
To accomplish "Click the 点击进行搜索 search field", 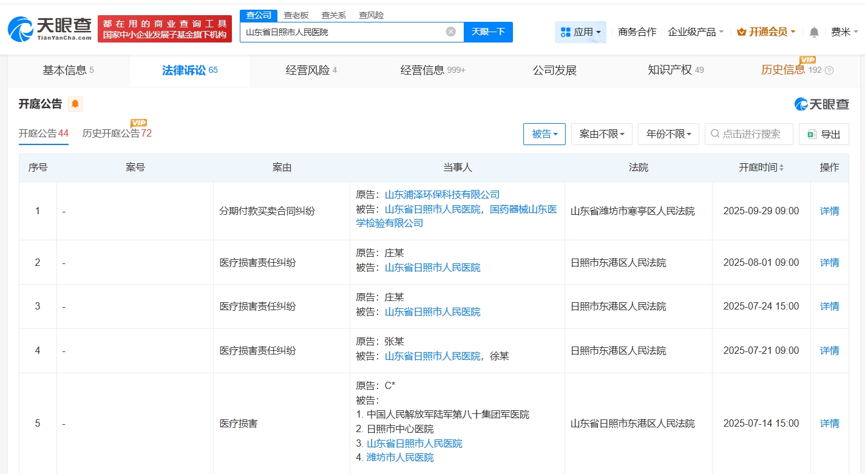I will click(x=753, y=134).
